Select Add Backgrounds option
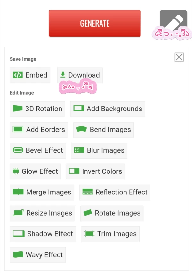Viewport: 192px width, 273px height. pyautogui.click(x=108, y=109)
